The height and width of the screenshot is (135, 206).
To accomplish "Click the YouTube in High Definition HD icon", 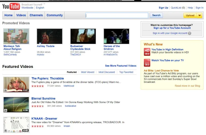I will coord(147,52).
